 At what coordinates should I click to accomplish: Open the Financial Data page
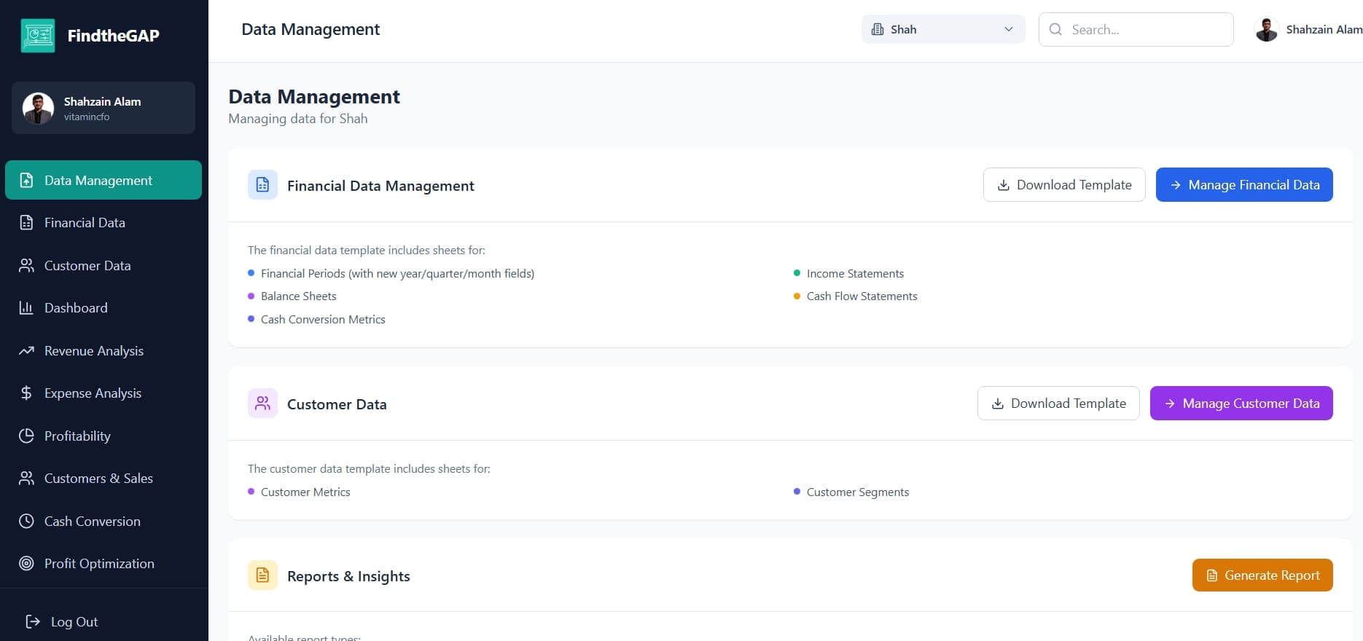tap(104, 223)
